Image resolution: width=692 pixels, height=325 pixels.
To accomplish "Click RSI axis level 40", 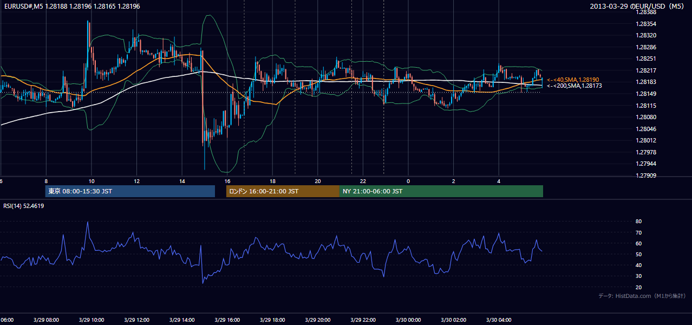I will 639,265.
